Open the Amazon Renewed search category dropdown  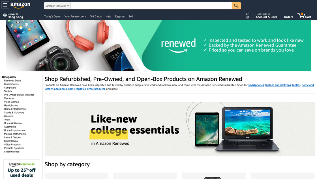click(x=57, y=6)
